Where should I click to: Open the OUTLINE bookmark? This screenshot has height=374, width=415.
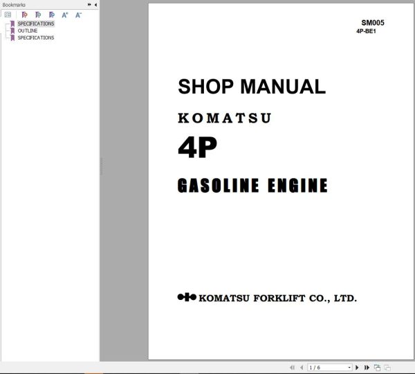click(28, 30)
